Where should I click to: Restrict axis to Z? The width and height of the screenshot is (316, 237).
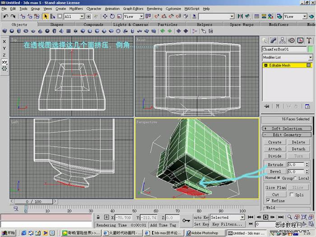click(4, 55)
